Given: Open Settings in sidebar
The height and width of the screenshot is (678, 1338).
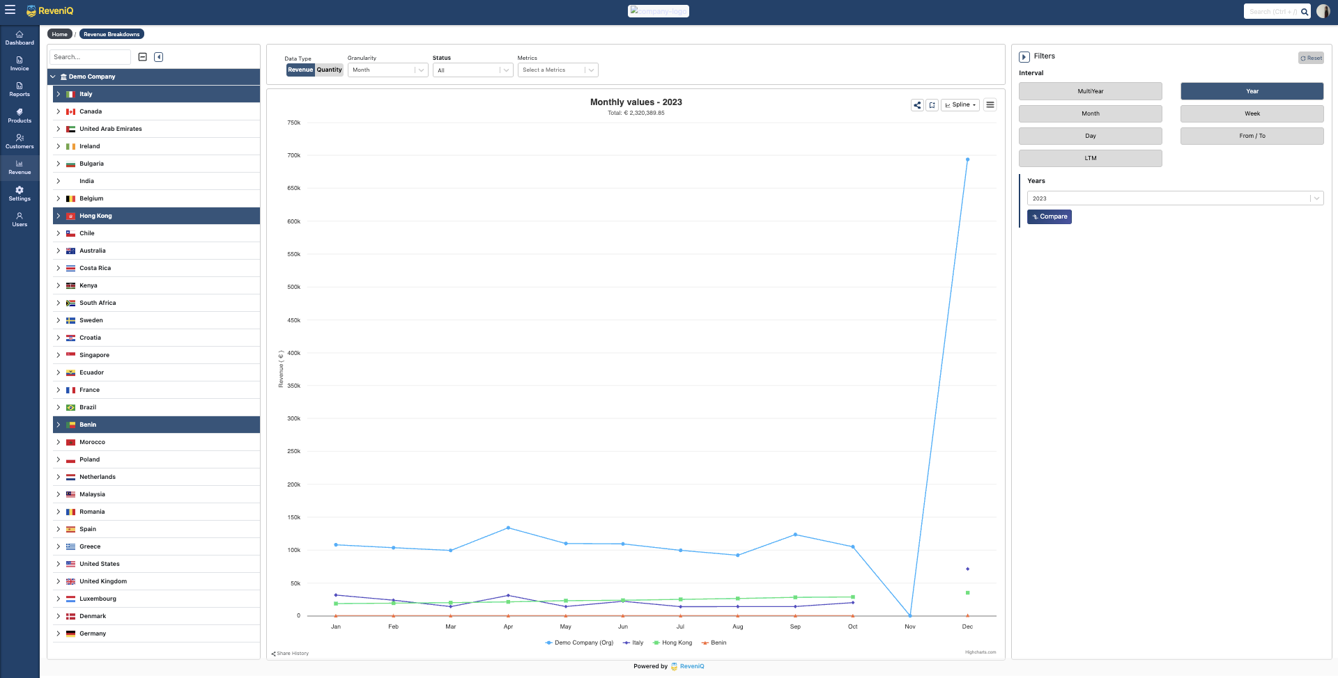Looking at the screenshot, I should coord(20,194).
